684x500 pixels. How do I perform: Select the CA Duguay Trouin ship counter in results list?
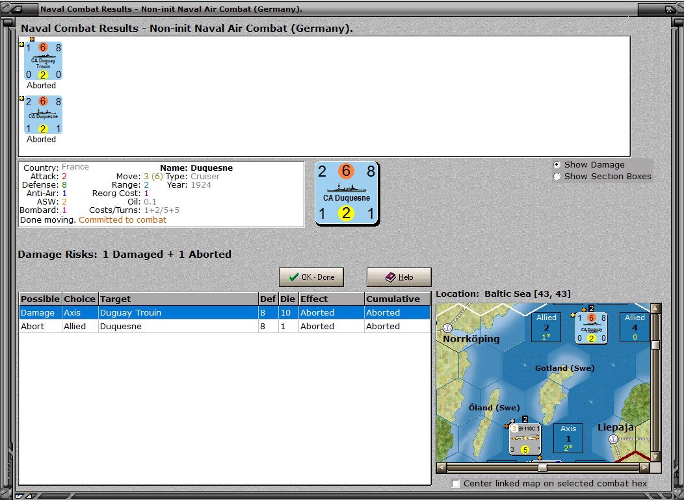(x=43, y=60)
